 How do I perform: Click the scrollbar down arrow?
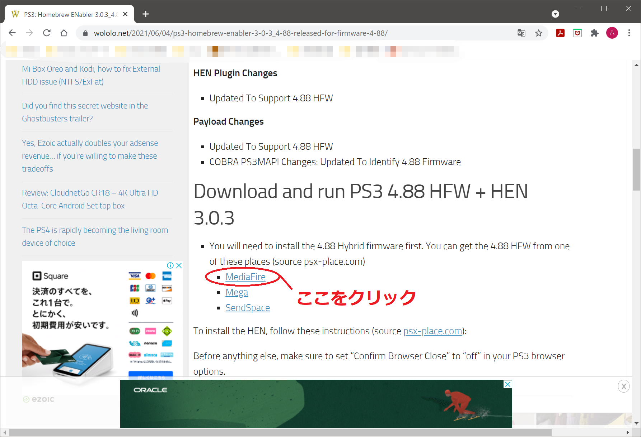click(636, 423)
